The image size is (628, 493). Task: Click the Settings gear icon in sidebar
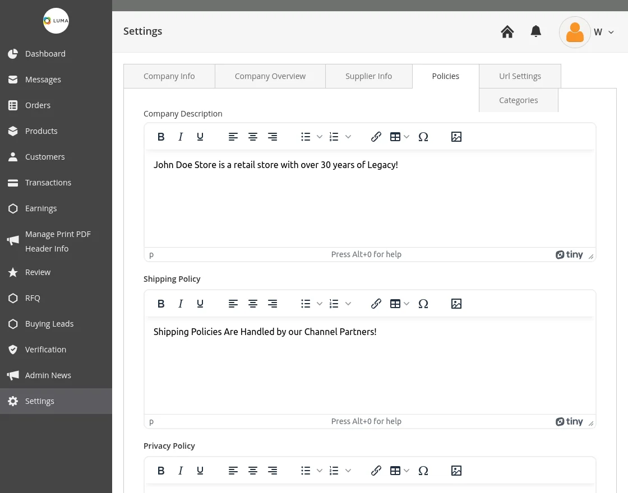click(13, 401)
